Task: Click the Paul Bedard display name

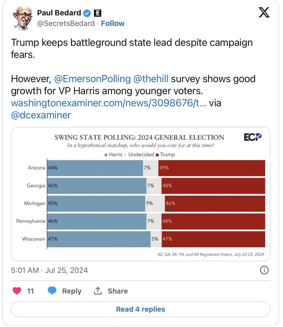Action: (59, 13)
